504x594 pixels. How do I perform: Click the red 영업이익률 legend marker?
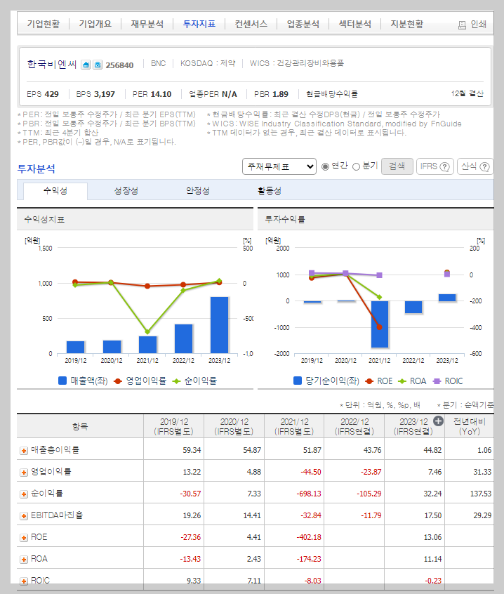pos(118,381)
